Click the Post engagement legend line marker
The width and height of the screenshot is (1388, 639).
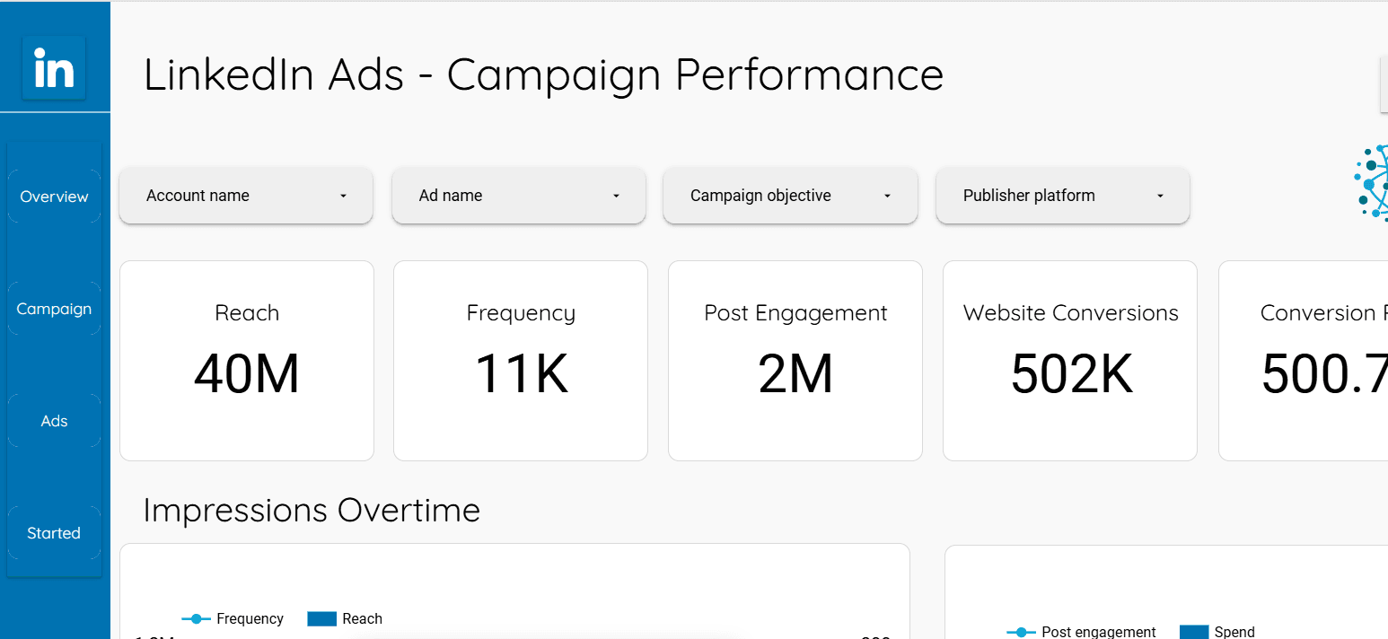[x=1021, y=632]
